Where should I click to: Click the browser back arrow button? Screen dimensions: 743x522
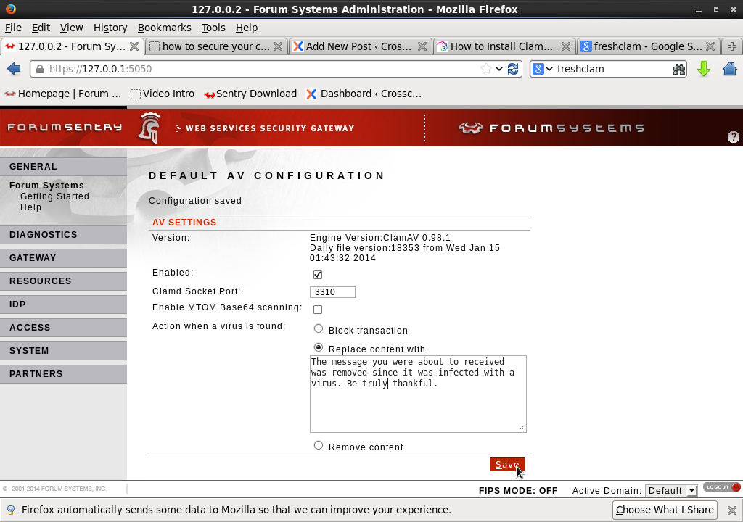[x=14, y=69]
